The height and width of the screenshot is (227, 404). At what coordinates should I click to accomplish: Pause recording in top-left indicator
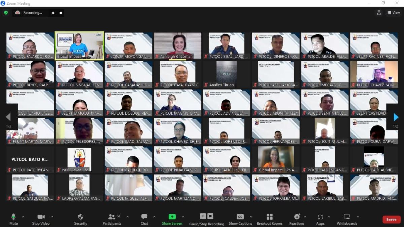click(53, 13)
